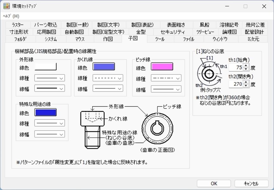Open the 特殊な用途の線 線種 dropdown

pos(50,123)
